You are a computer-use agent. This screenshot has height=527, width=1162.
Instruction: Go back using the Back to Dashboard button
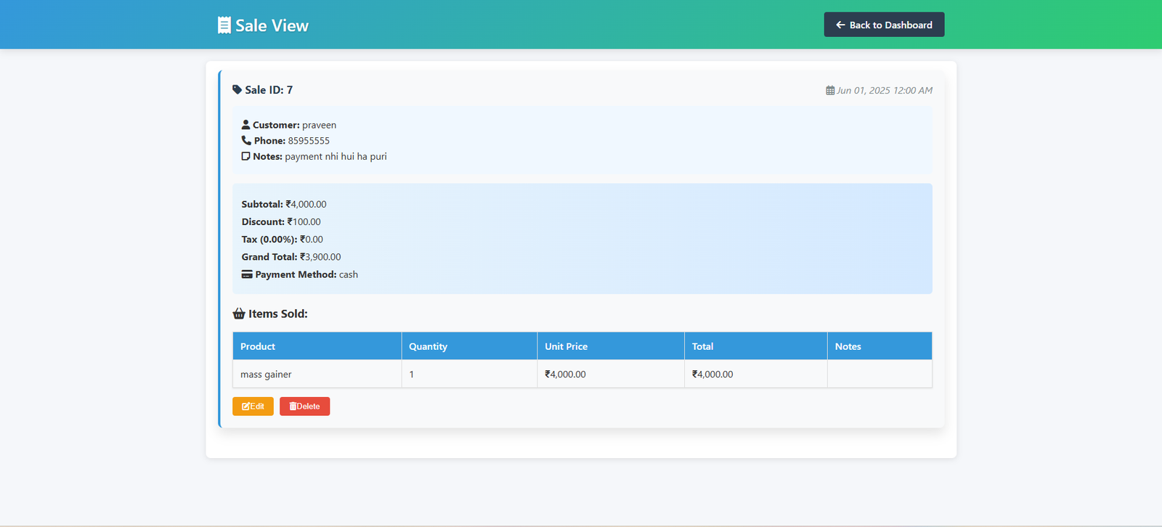tap(884, 25)
